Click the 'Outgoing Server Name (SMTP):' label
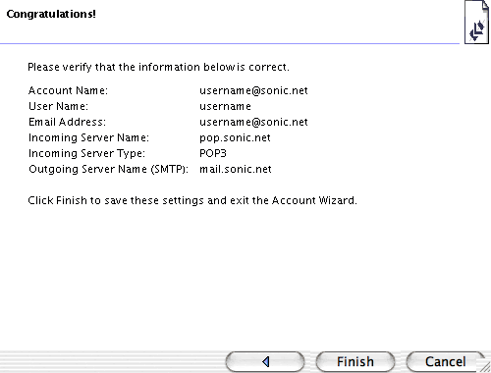491x373 pixels. click(109, 169)
